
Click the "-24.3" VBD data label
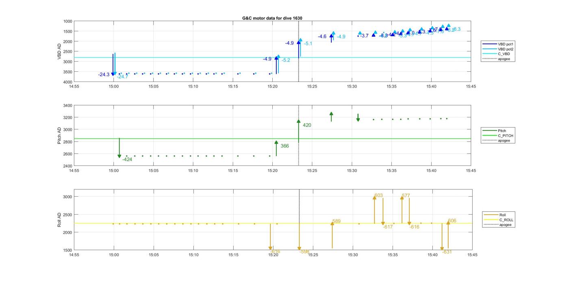[104, 75]
